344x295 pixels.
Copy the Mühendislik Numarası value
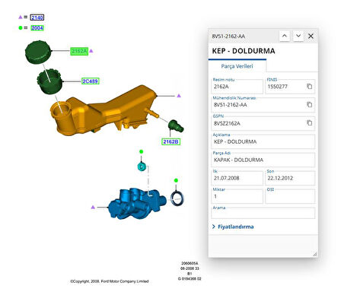tap(309, 105)
